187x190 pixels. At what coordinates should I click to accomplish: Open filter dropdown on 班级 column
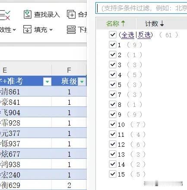82,82
